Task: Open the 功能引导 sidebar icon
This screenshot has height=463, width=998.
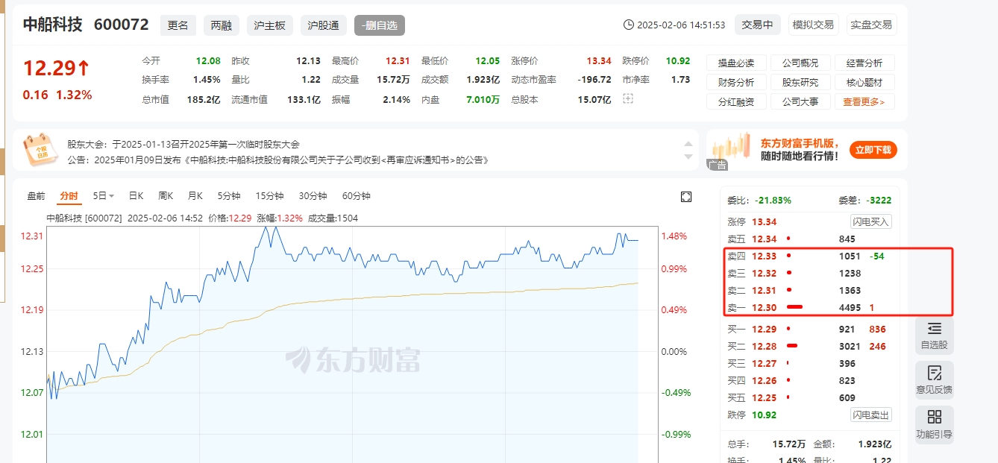Action: pos(934,424)
